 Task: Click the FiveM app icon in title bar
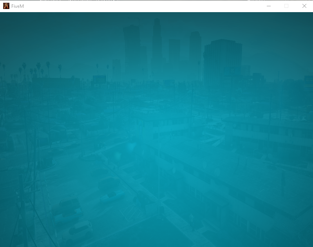6,6
